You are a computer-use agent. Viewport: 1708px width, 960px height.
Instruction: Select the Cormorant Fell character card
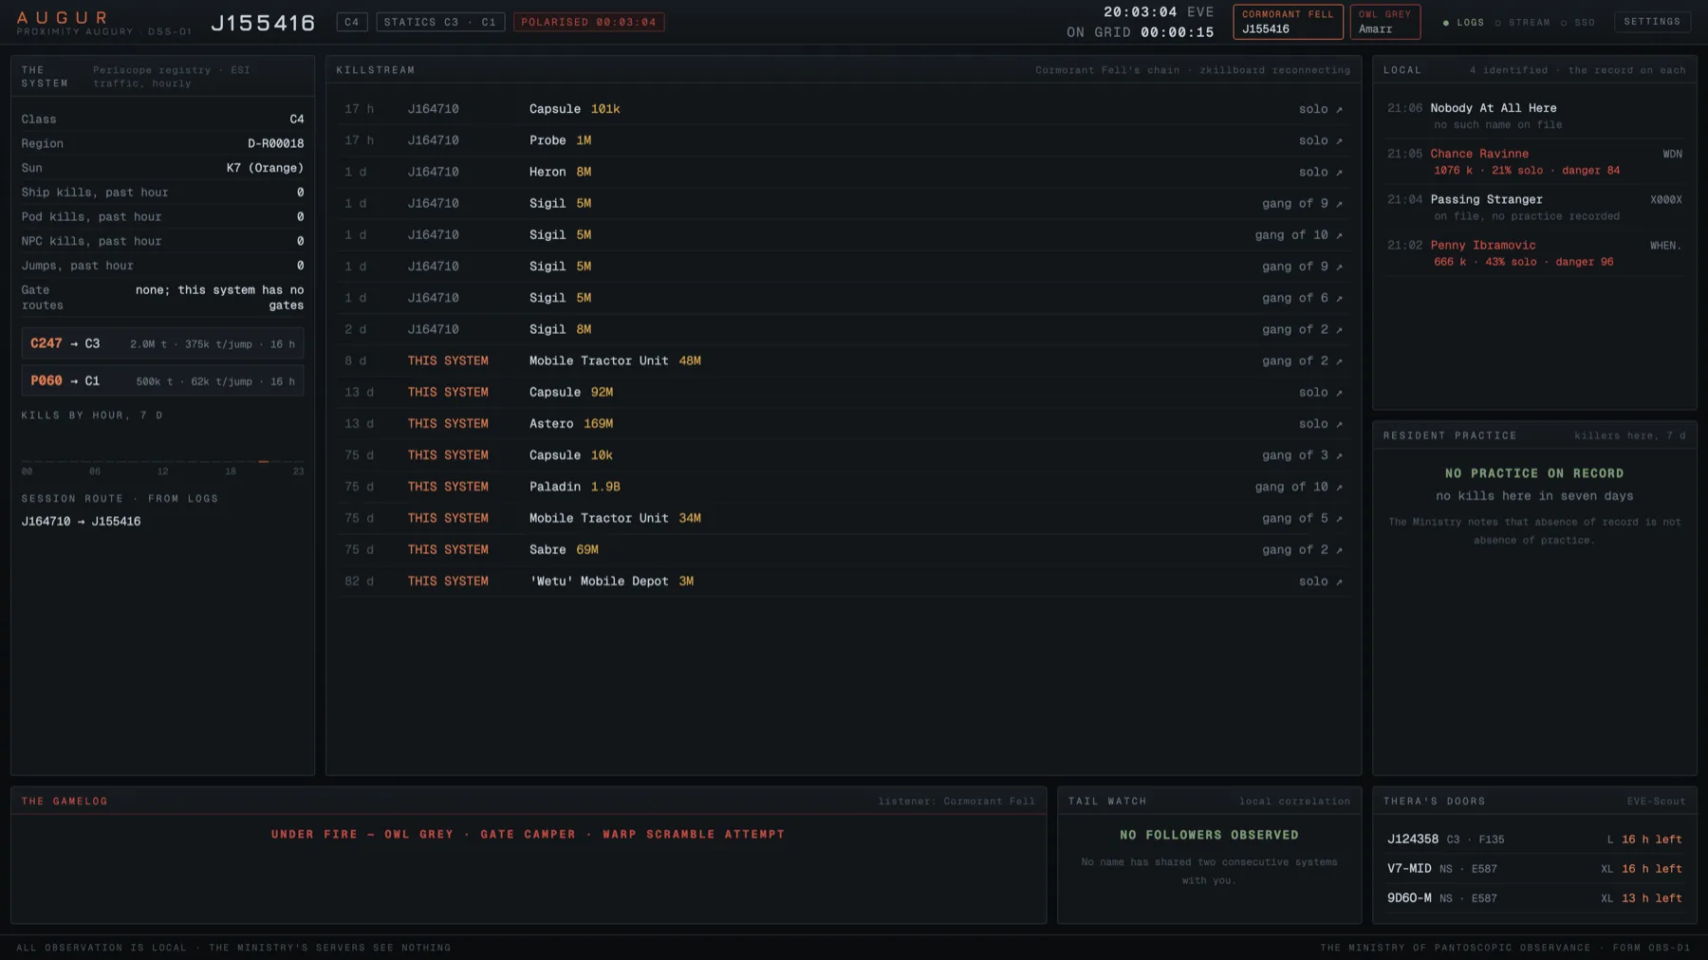1288,22
